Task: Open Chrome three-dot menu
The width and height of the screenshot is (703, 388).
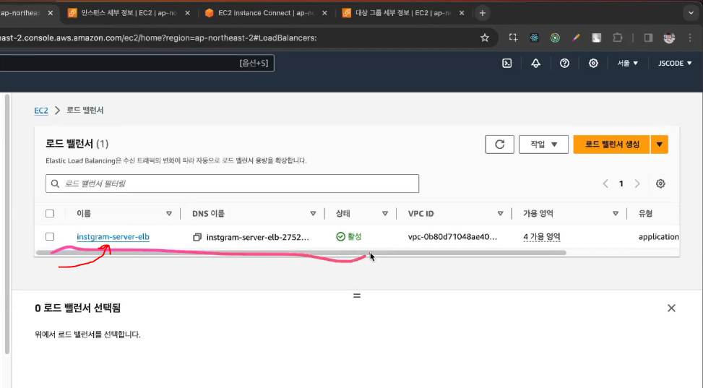Action: pos(690,38)
